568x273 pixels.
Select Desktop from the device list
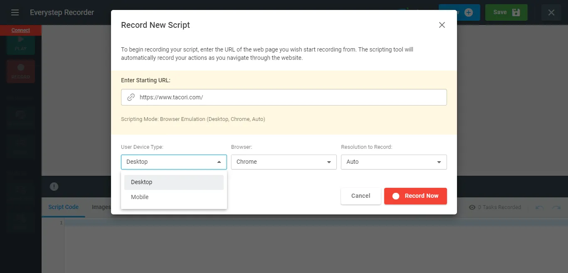tap(174, 182)
